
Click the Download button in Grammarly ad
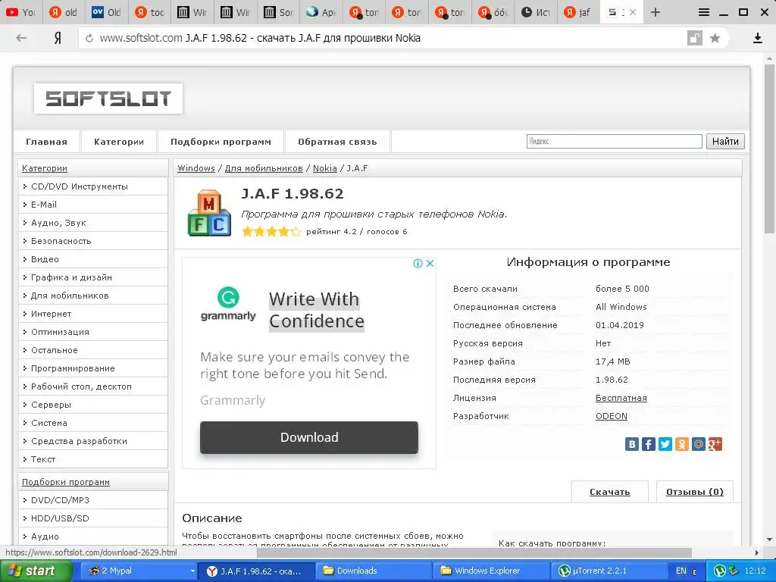tap(309, 437)
